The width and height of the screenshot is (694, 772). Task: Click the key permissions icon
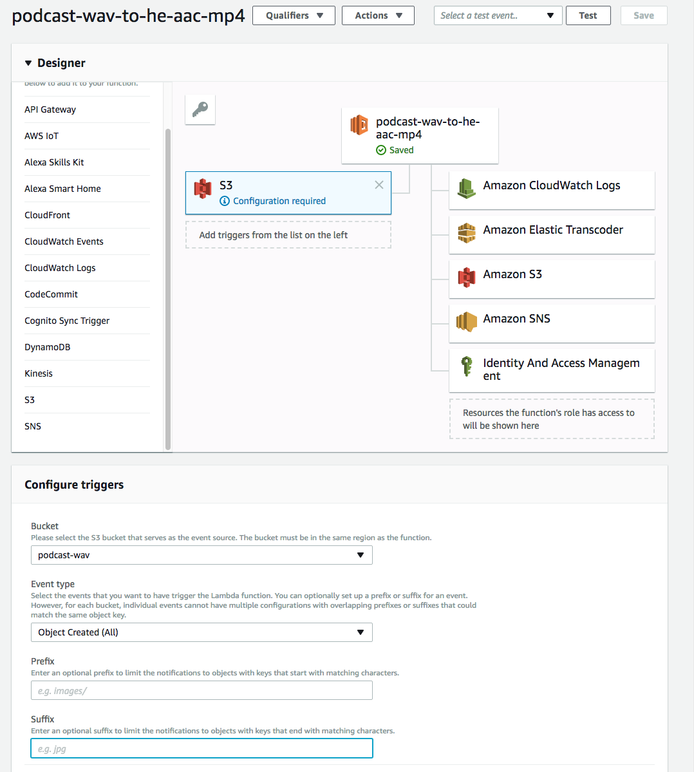point(200,109)
